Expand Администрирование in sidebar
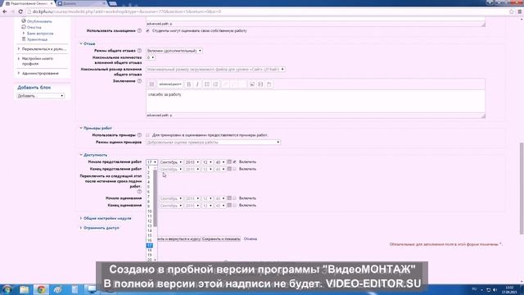The width and height of the screenshot is (524, 295). (x=40, y=73)
